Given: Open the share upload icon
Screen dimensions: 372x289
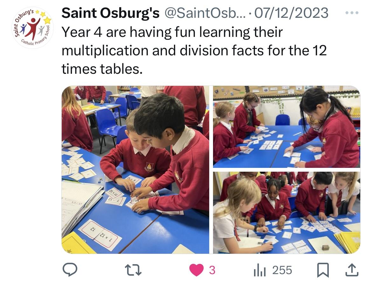Looking at the screenshot, I should [352, 270].
